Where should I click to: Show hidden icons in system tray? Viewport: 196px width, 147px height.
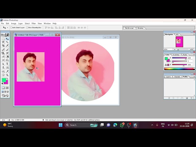pyautogui.click(x=152, y=125)
